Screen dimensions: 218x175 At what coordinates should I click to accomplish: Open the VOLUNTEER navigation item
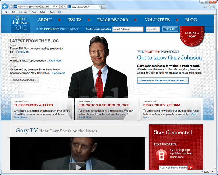click(x=157, y=20)
